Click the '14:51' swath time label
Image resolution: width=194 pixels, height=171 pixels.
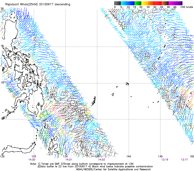pyautogui.click(x=69, y=160)
